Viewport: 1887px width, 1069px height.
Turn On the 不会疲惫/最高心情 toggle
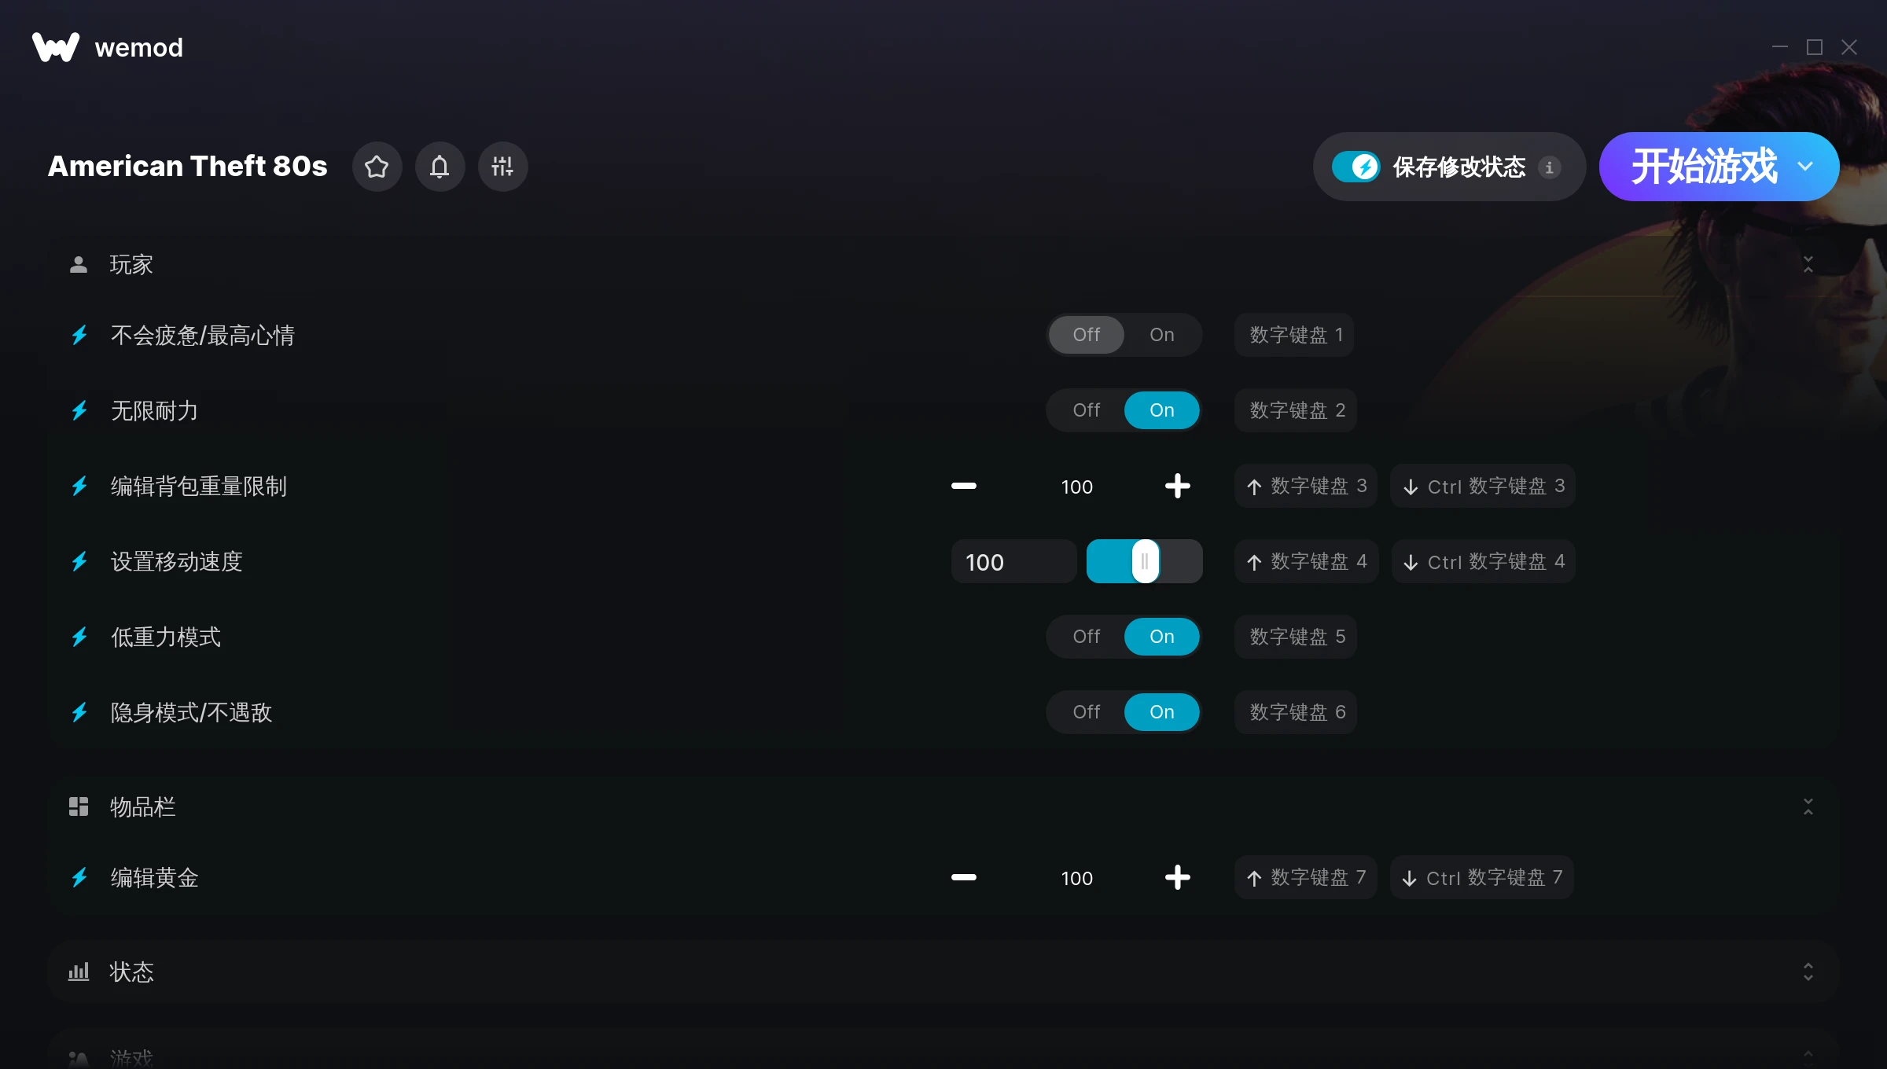click(x=1162, y=335)
